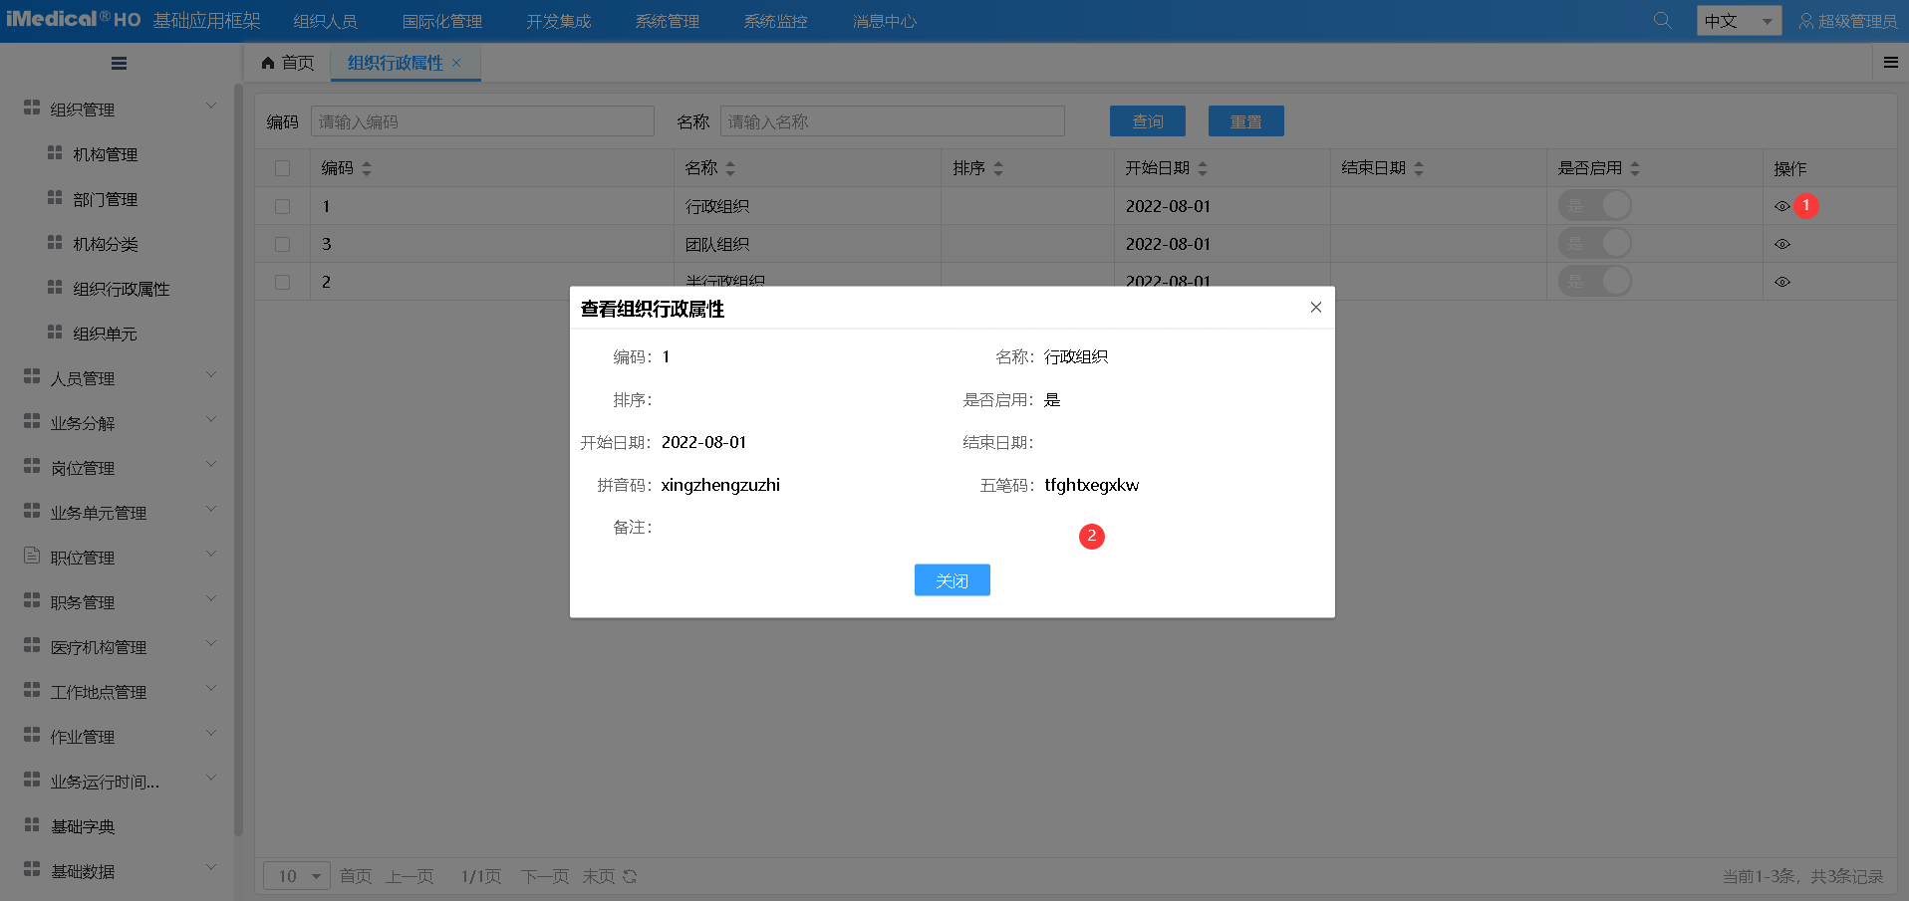This screenshot has height=901, width=1909.
Task: Click the 名称 search input field
Action: (x=892, y=121)
